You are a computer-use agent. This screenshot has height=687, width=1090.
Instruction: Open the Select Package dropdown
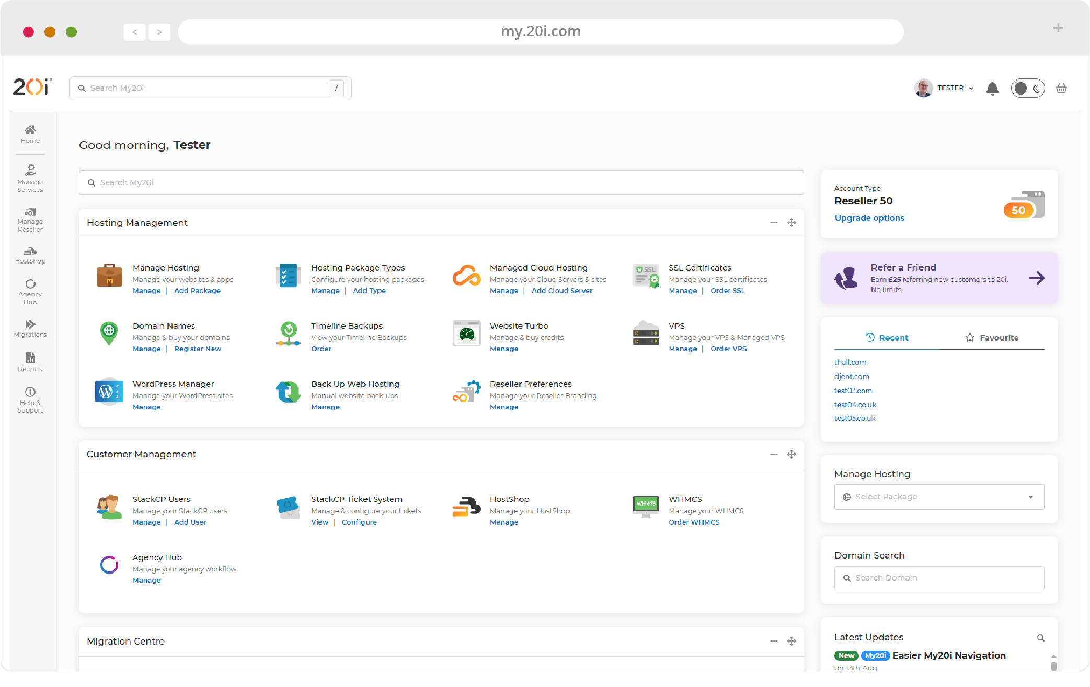939,497
